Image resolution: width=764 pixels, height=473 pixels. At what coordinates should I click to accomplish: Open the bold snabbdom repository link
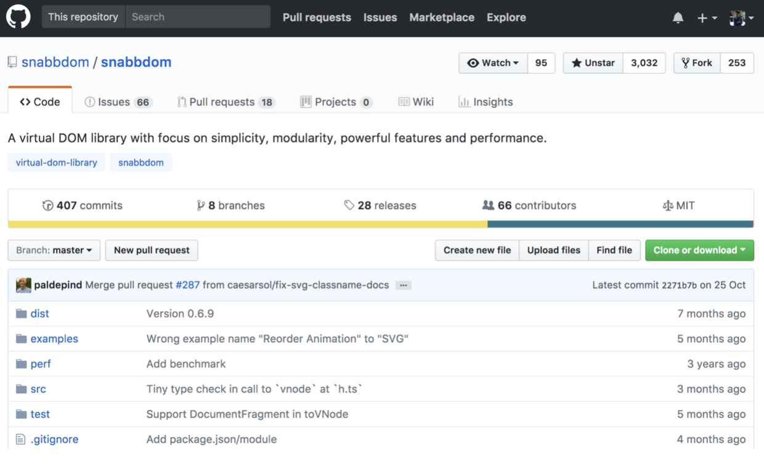point(136,62)
